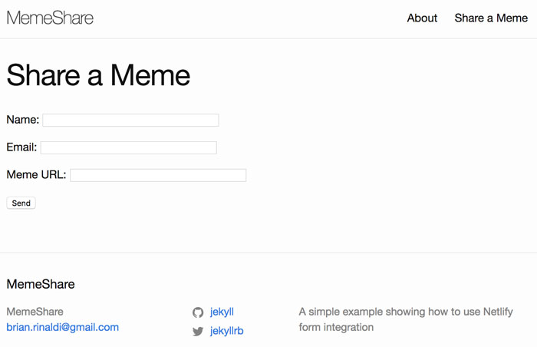Click the "Meme URL:" form label
The width and height of the screenshot is (537, 347).
click(36, 175)
